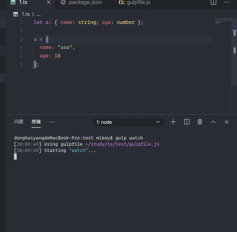Click line number 6 in gutter
237x232 pixels.
click(21, 64)
